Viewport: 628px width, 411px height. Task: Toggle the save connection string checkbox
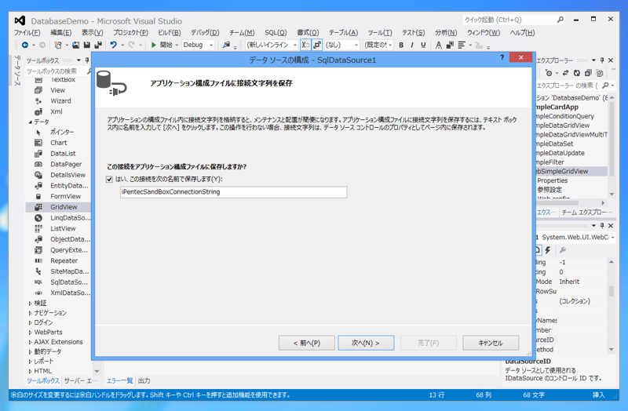pos(109,180)
